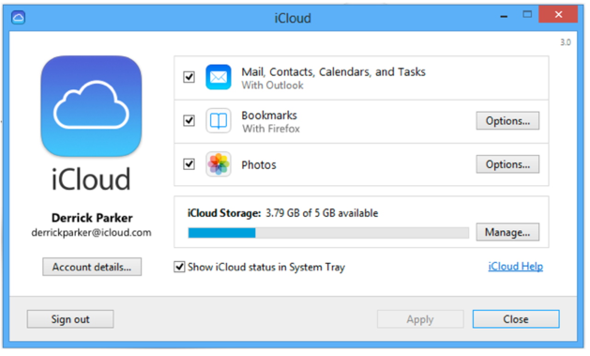This screenshot has height=356, width=590.
Task: Click the large iCloud cloud logo
Action: 91,107
